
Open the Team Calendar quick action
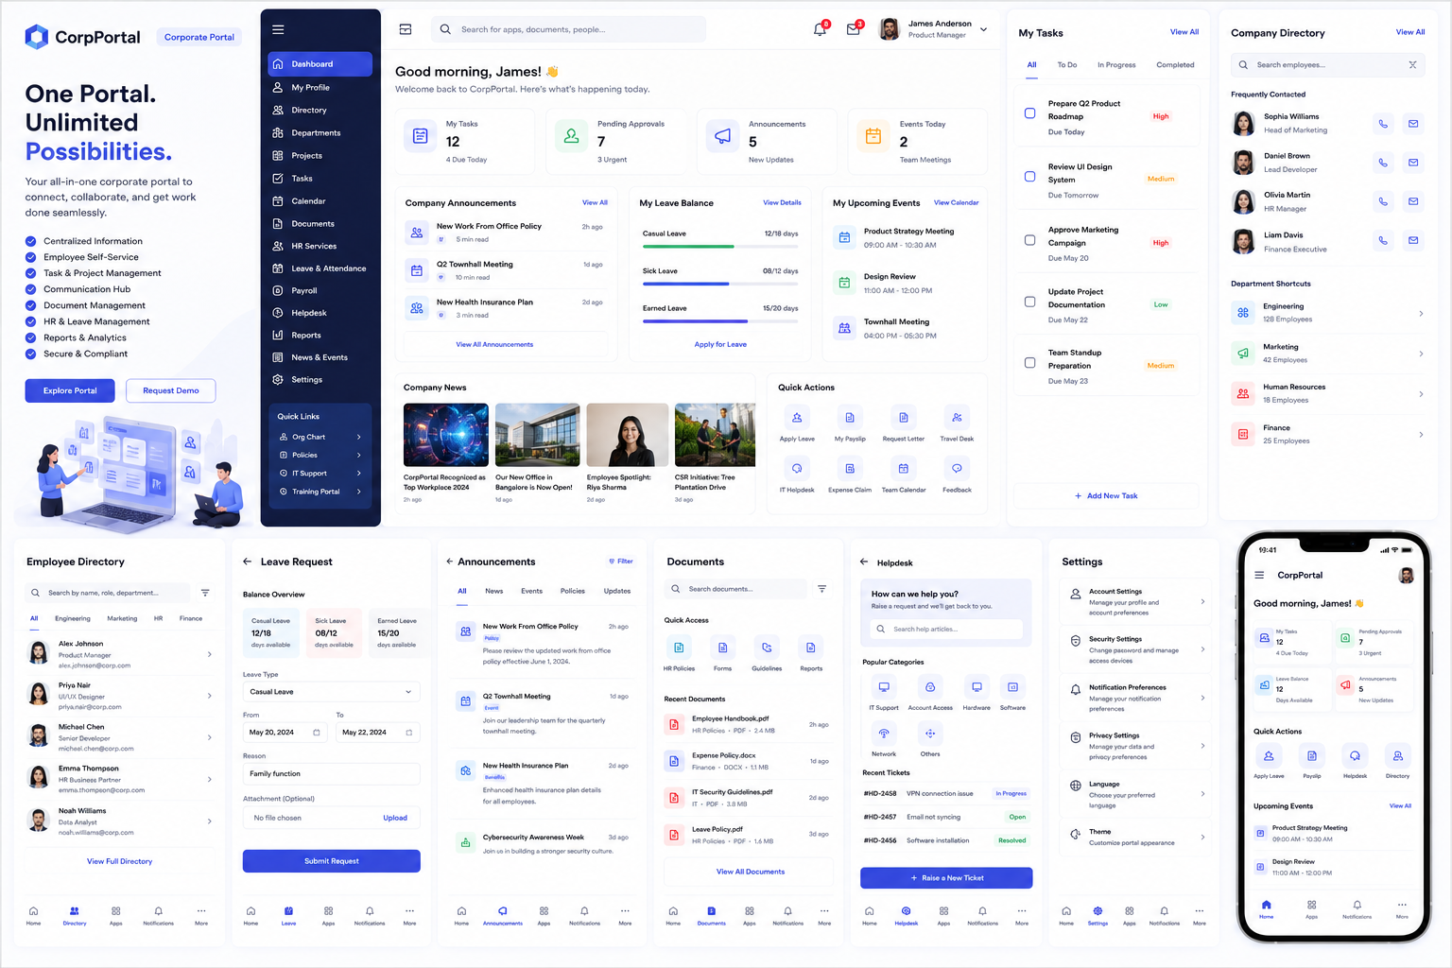904,469
